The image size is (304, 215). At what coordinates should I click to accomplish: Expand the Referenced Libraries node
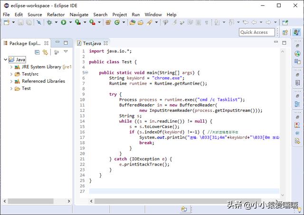coord(11,81)
